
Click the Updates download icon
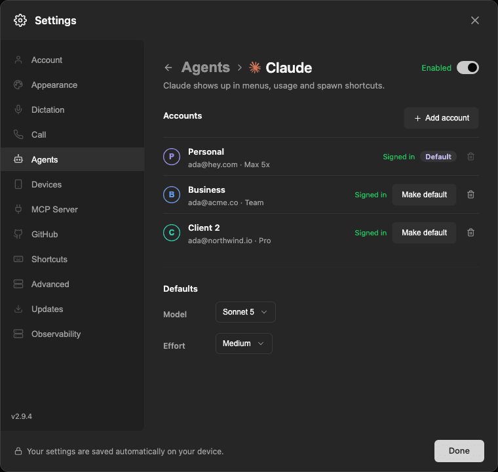[18, 309]
